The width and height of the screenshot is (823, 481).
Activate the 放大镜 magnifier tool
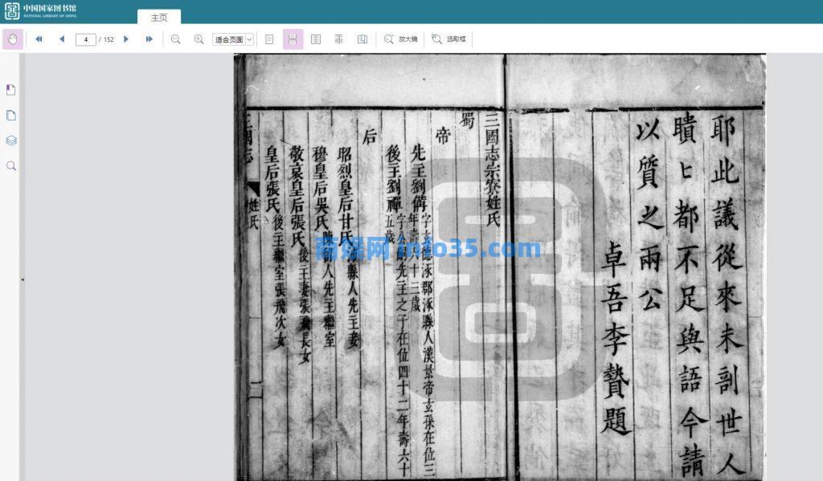point(400,39)
